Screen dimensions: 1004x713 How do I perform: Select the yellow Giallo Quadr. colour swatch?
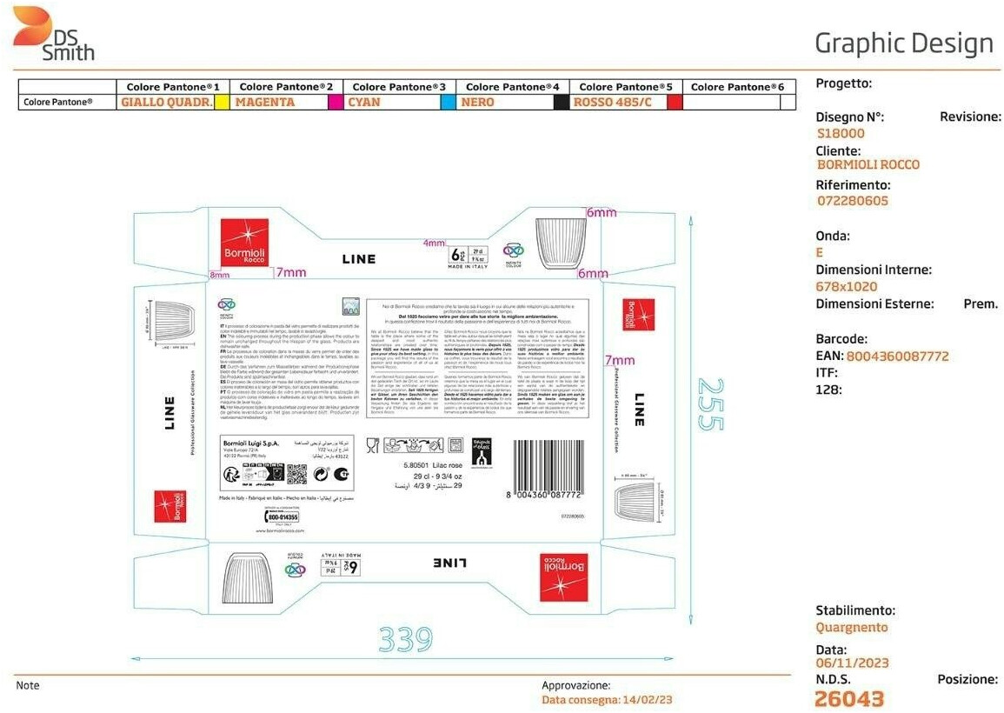click(222, 102)
